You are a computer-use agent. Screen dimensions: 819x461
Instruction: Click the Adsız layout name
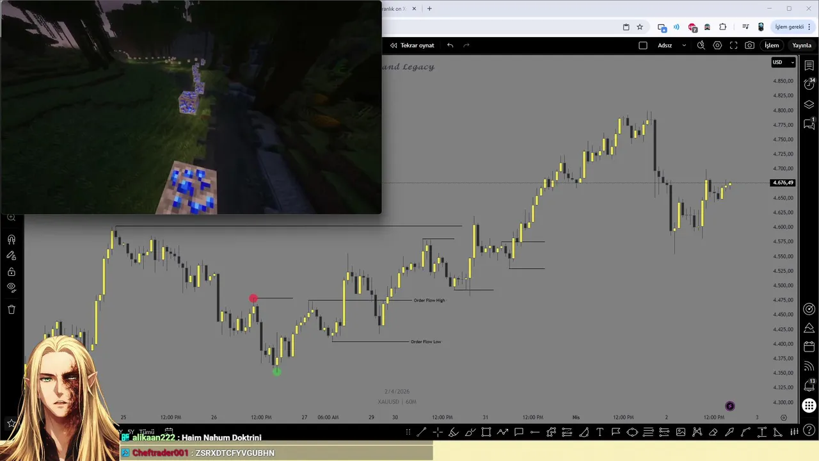[665, 45]
